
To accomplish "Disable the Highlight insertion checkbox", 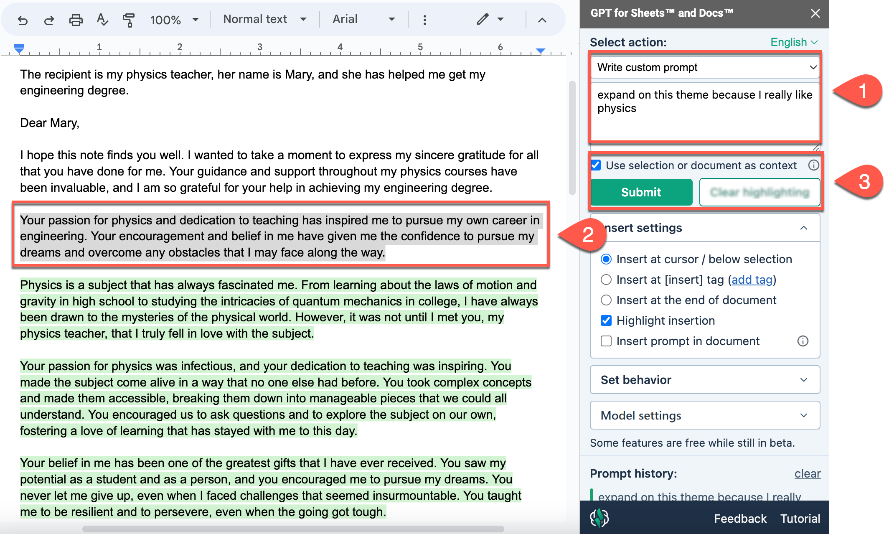I will [606, 320].
